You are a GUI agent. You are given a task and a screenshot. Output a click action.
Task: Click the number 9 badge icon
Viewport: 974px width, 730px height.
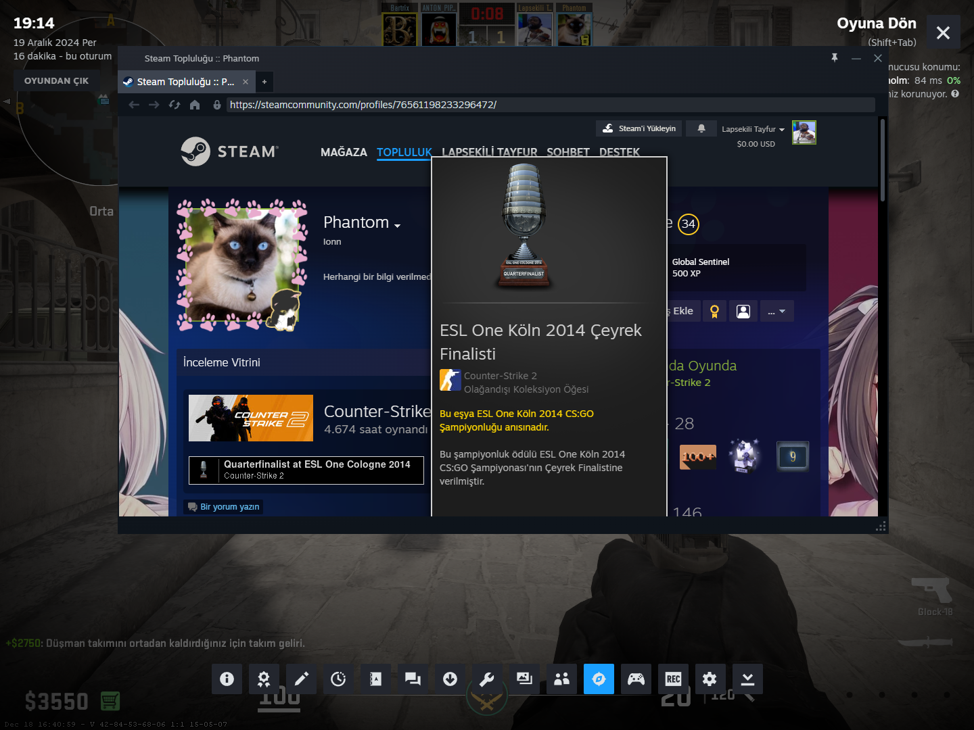pyautogui.click(x=793, y=457)
